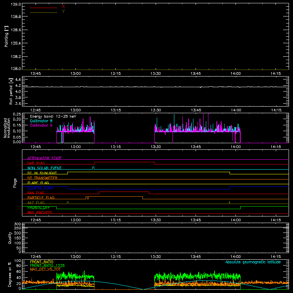
Task: Select the ATTENUATOR_STATE flag label
Action: pos(44,158)
